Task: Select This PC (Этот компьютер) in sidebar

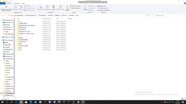Action: 8,40
